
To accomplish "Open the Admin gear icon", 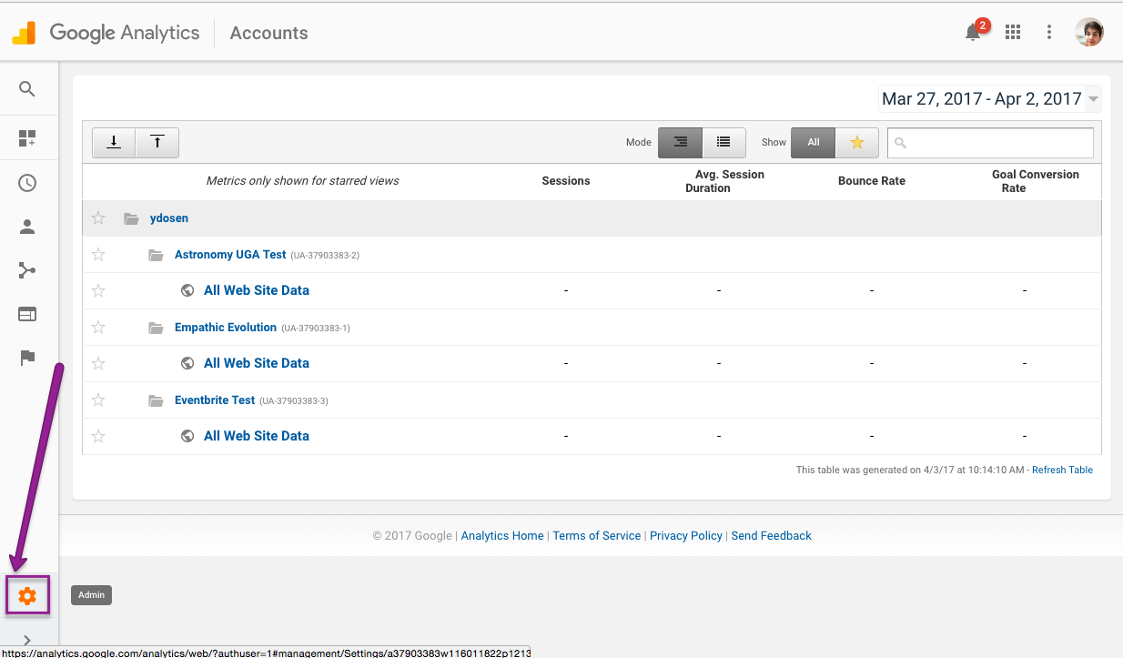I will point(27,596).
